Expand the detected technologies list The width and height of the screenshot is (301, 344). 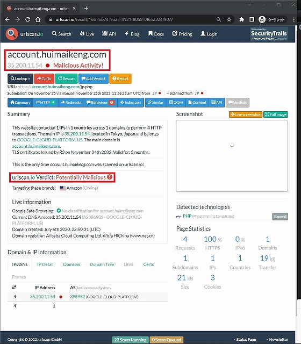[280, 217]
